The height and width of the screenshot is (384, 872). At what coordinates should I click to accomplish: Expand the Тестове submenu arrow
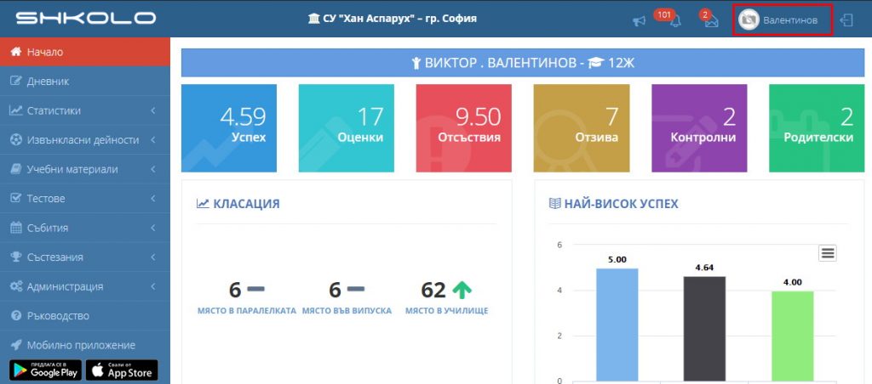pyautogui.click(x=153, y=199)
